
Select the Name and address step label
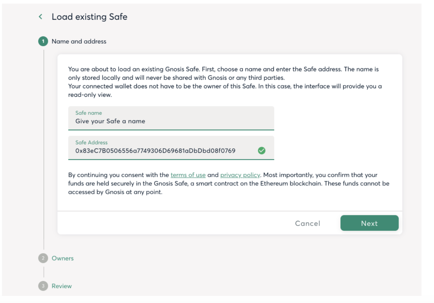79,41
